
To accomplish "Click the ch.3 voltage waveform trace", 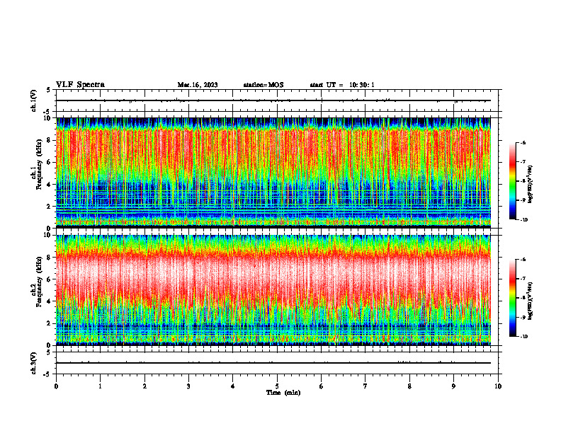I will pos(273,363).
